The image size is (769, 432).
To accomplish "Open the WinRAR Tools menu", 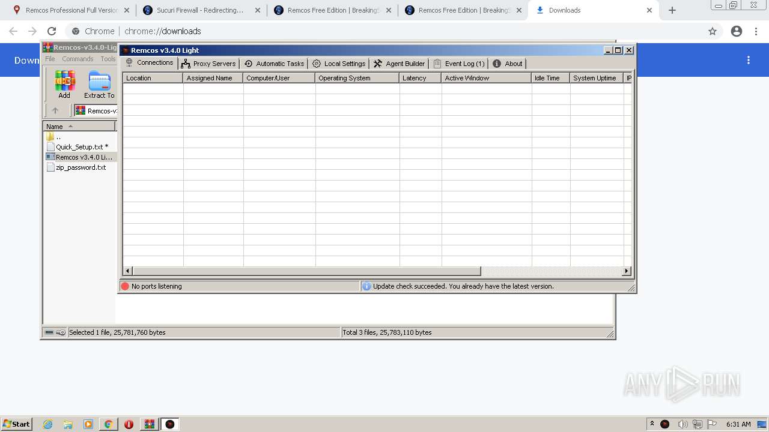I will pyautogui.click(x=108, y=59).
